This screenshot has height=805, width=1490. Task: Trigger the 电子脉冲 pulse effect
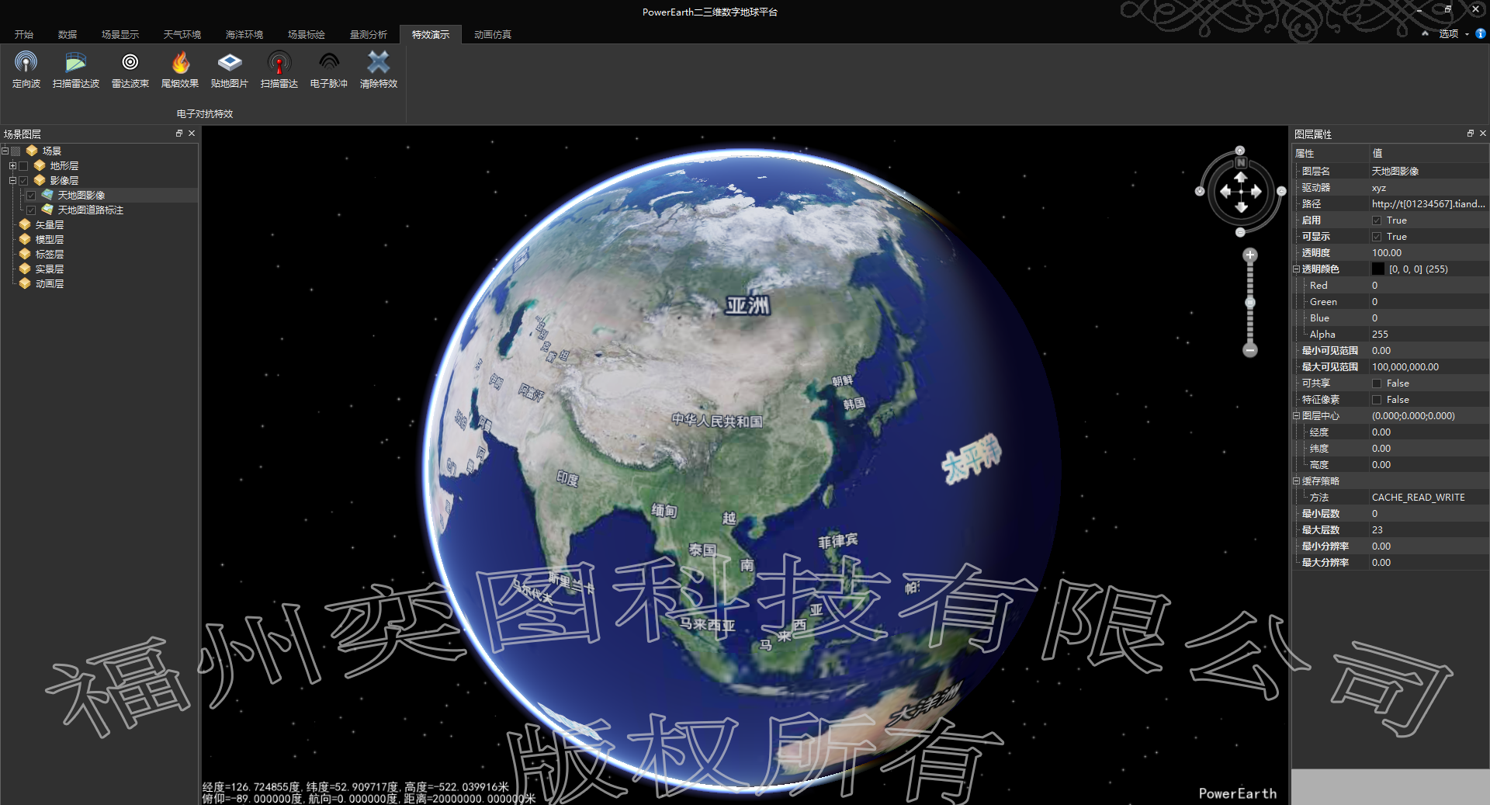(x=328, y=69)
